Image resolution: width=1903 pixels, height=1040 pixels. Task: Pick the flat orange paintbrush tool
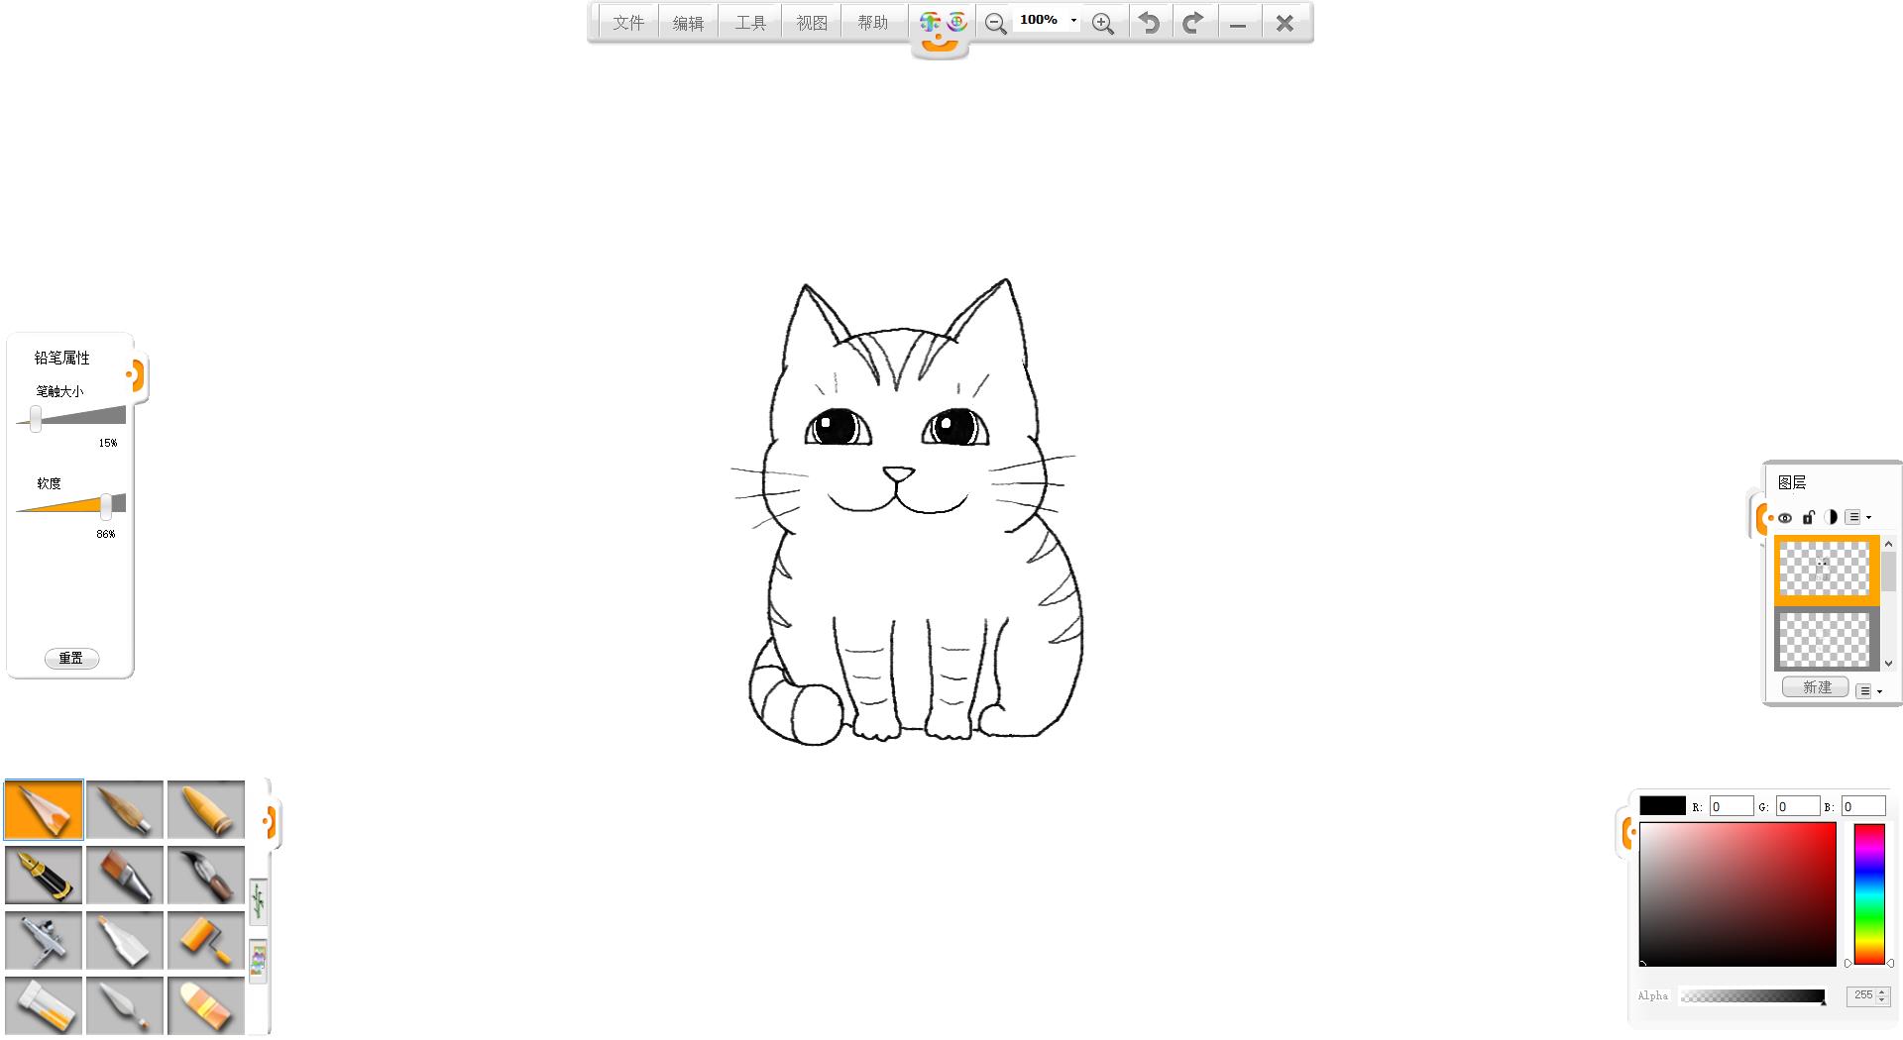pos(125,875)
